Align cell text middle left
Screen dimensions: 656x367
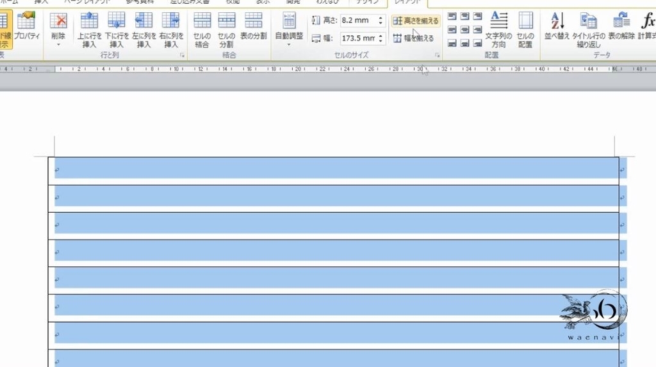point(452,29)
